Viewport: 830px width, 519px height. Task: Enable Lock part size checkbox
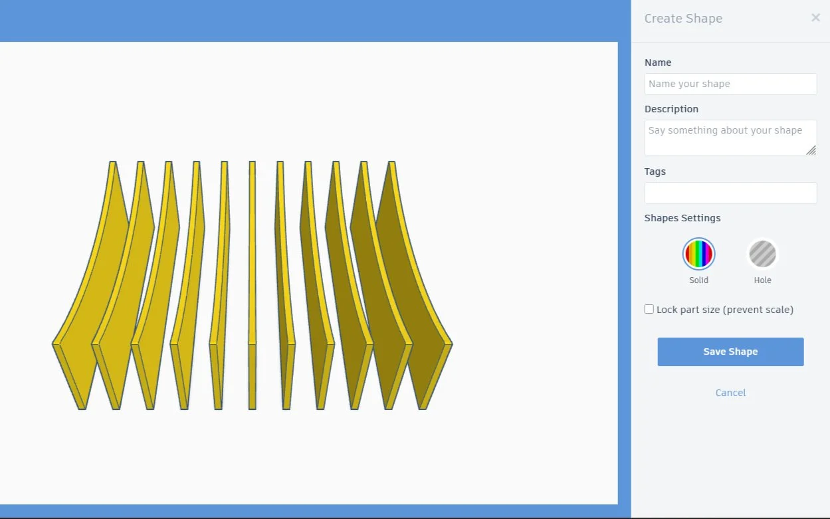click(x=649, y=309)
